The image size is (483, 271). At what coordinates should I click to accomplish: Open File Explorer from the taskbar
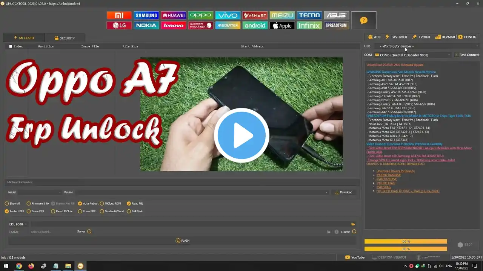point(68,266)
